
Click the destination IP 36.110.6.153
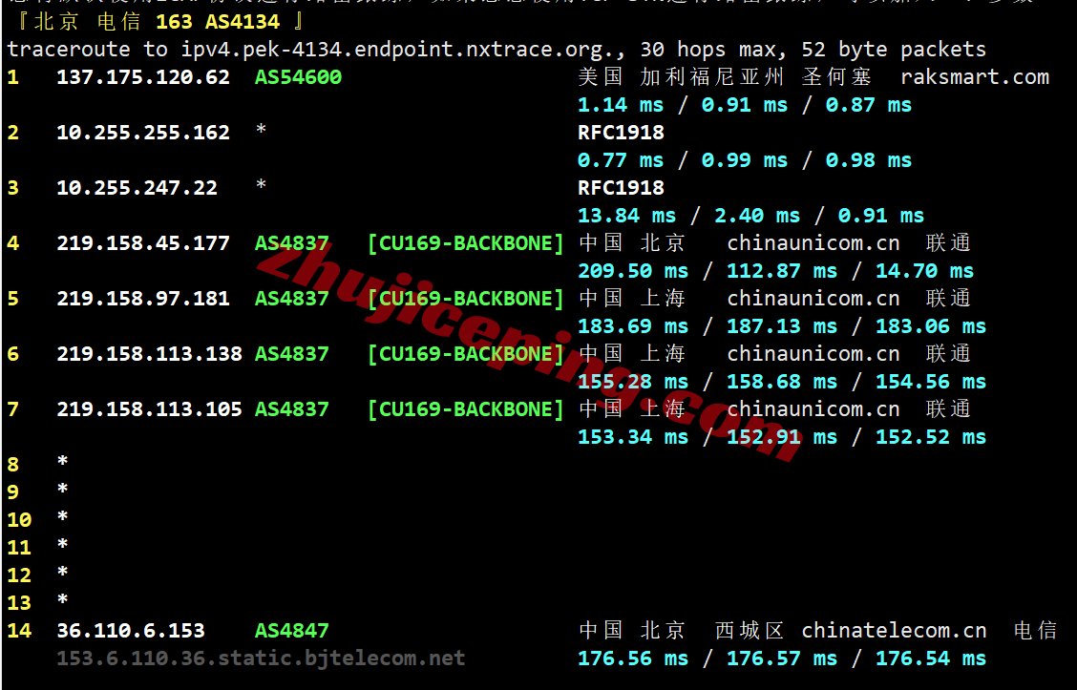coord(131,631)
